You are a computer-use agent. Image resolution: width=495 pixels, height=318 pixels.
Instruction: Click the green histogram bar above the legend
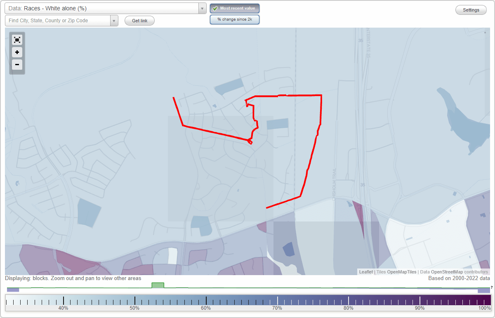coord(158,285)
